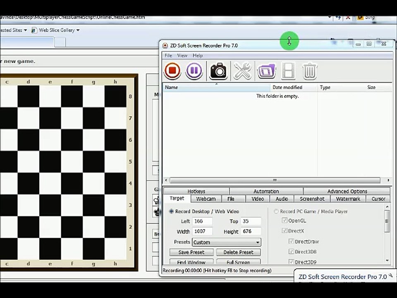Click the file list scroll left arrow
The width and height of the screenshot is (397, 298).
click(166, 180)
